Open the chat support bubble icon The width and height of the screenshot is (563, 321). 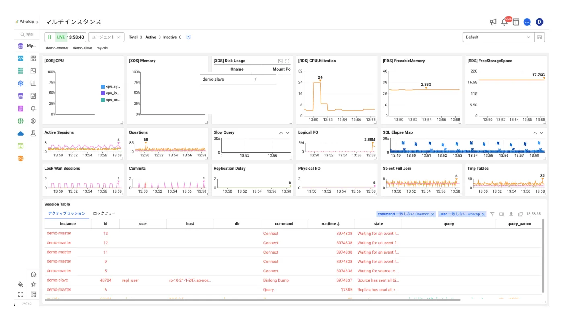(x=527, y=22)
